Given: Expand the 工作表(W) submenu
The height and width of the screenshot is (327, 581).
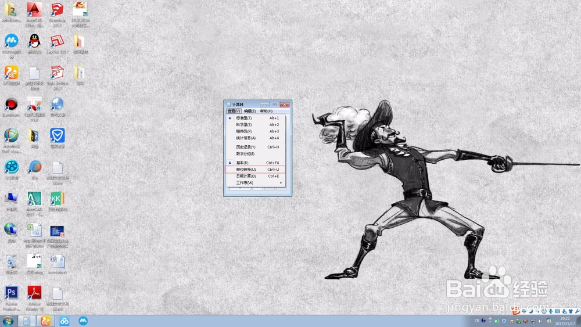Looking at the screenshot, I should tap(255, 182).
